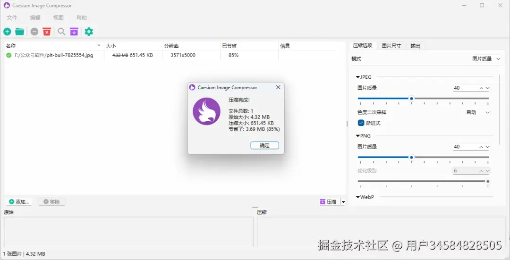Screen dimensions: 510x260
Task: Click the 压缩 button below the list
Action: 329,202
